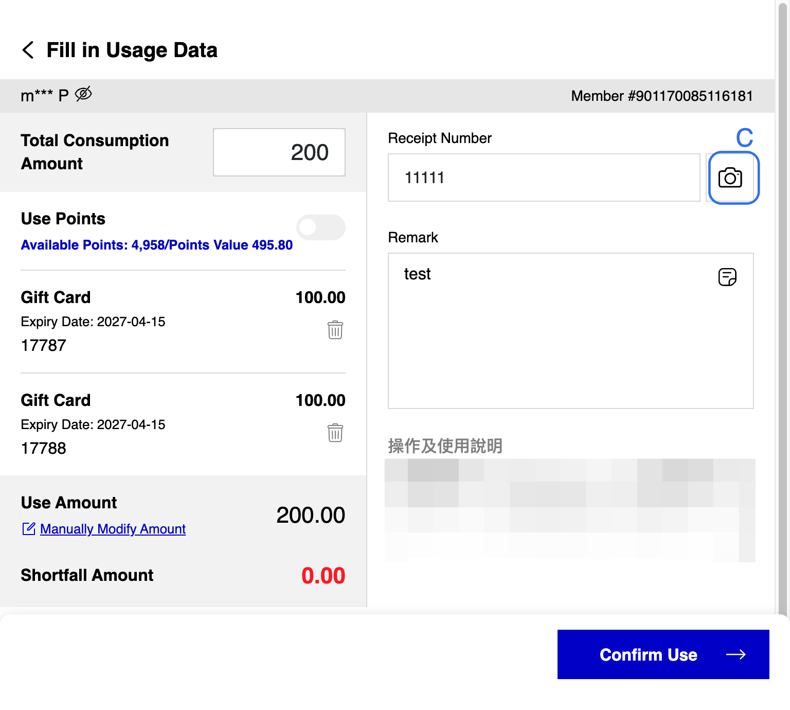Reveal hidden member name with eye icon

[x=83, y=94]
